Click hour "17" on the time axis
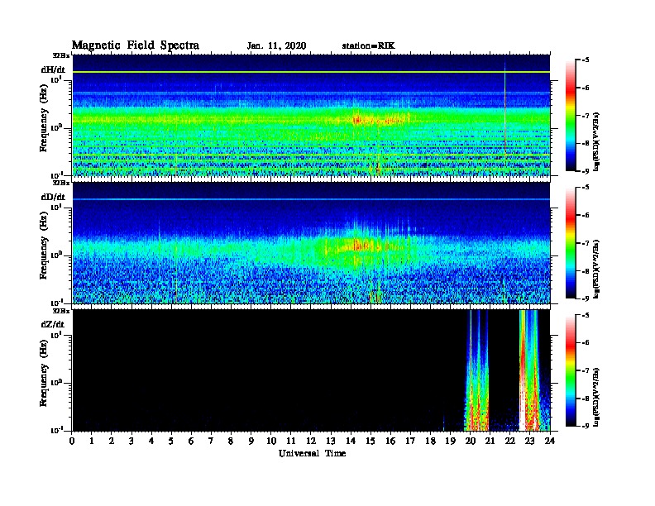 pyautogui.click(x=410, y=442)
